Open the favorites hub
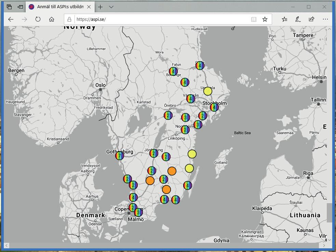336x252 pixels. [x=285, y=19]
